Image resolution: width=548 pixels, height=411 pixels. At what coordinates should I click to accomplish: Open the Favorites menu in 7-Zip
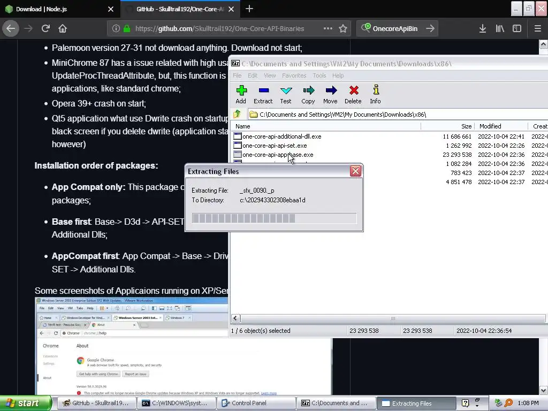(294, 75)
